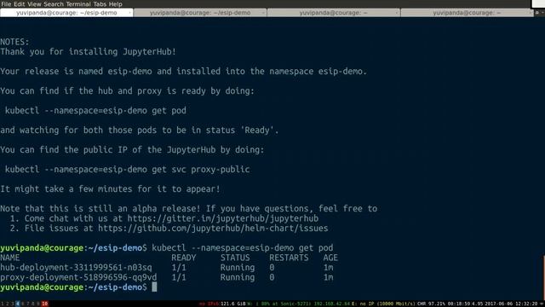The image size is (545, 307).
Task: Click the 'kubectl --namespace=esip-demo get pod' note line
Action: tap(95, 110)
